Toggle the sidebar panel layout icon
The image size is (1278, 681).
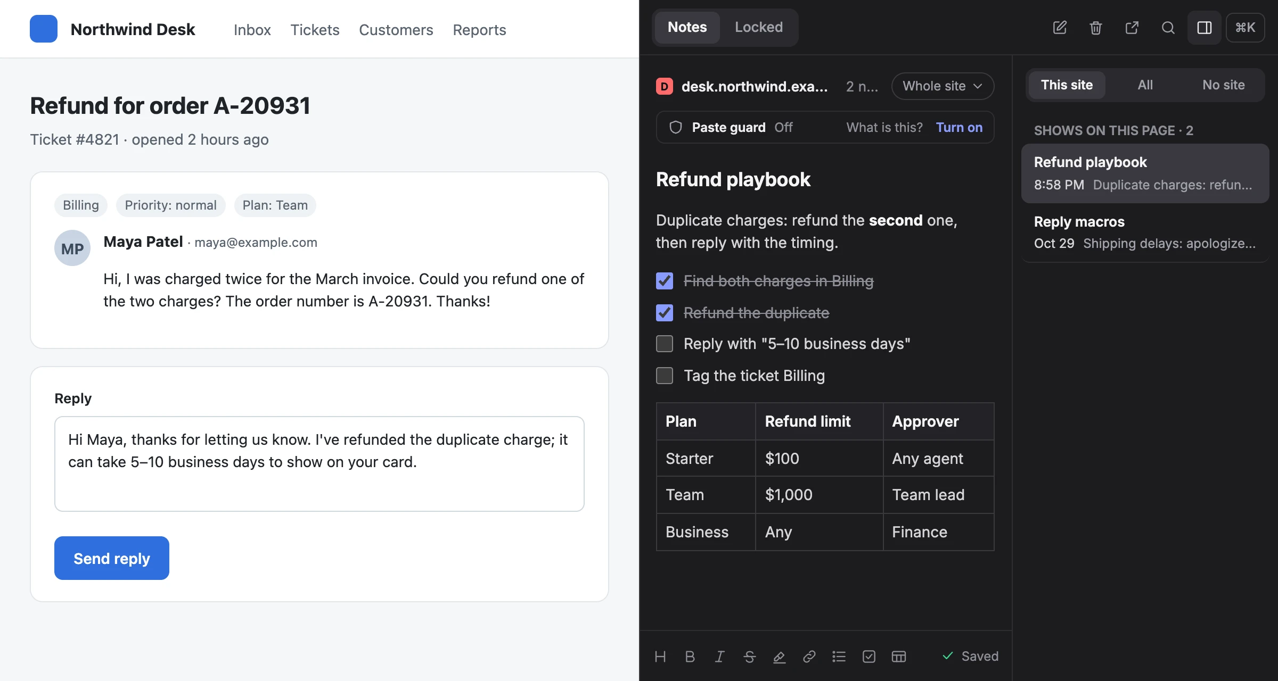pos(1205,28)
